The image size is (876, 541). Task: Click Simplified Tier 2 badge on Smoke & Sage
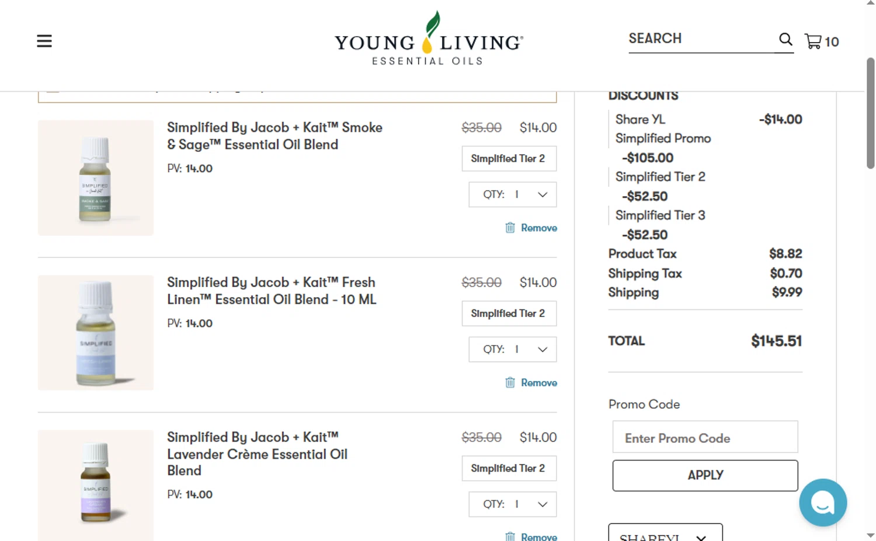tap(509, 159)
